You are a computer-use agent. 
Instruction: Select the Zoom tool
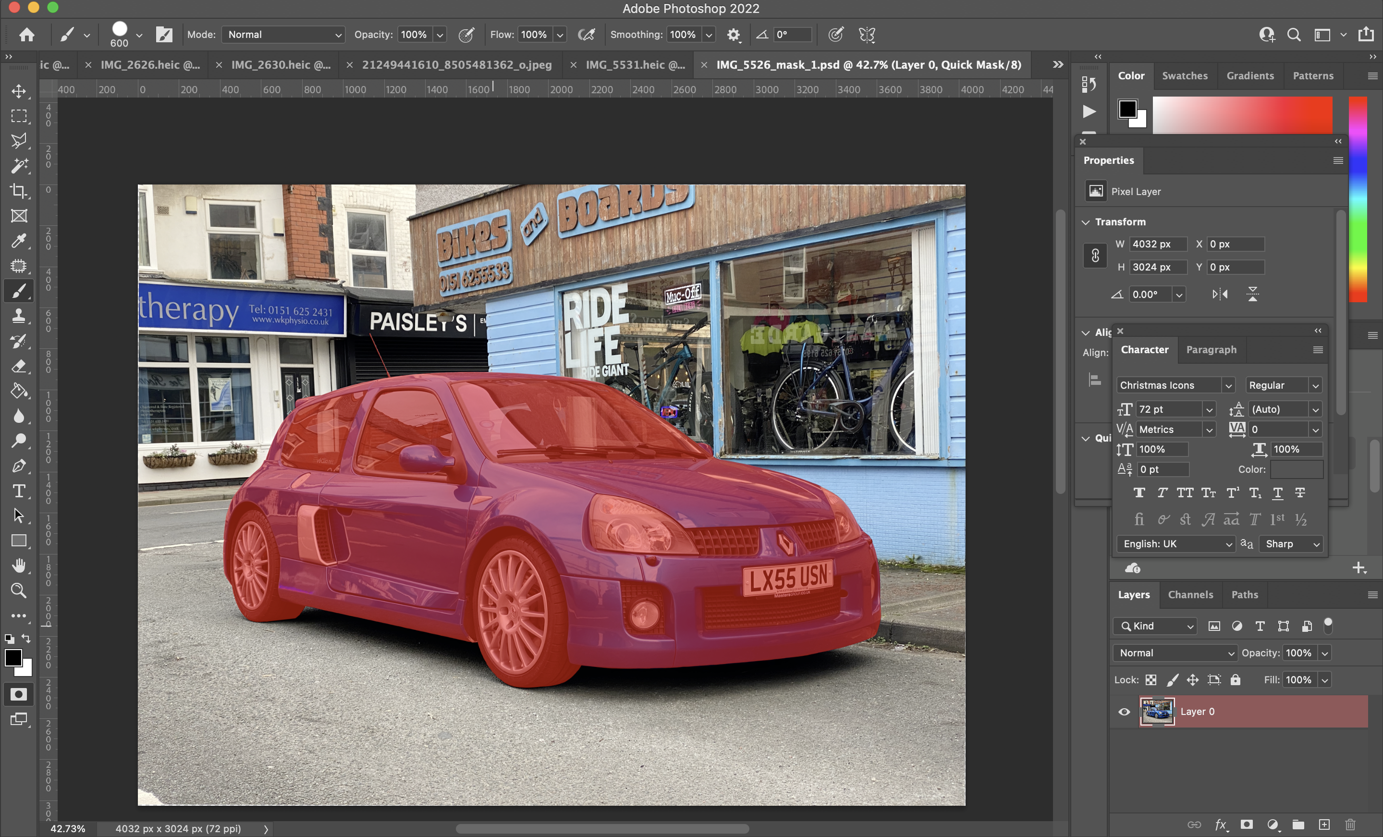tap(19, 590)
